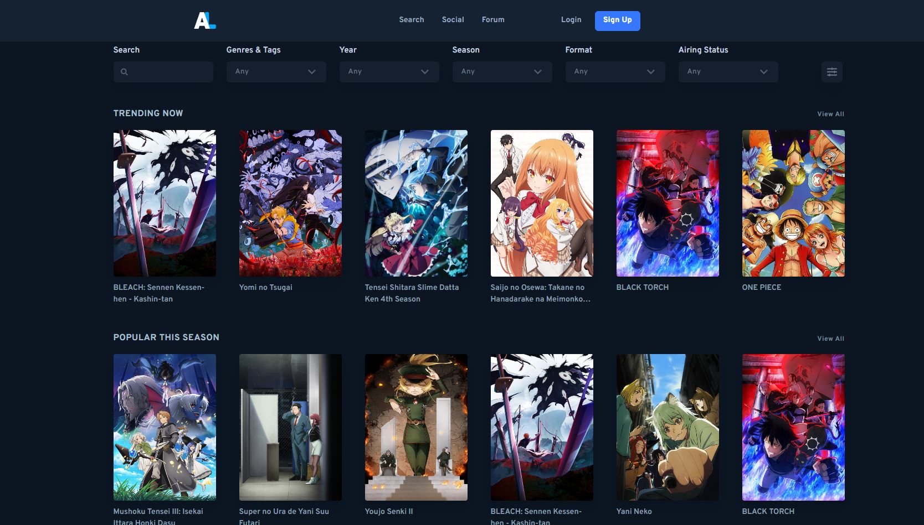
Task: Open Yani Neko cover image
Action: 668,427
